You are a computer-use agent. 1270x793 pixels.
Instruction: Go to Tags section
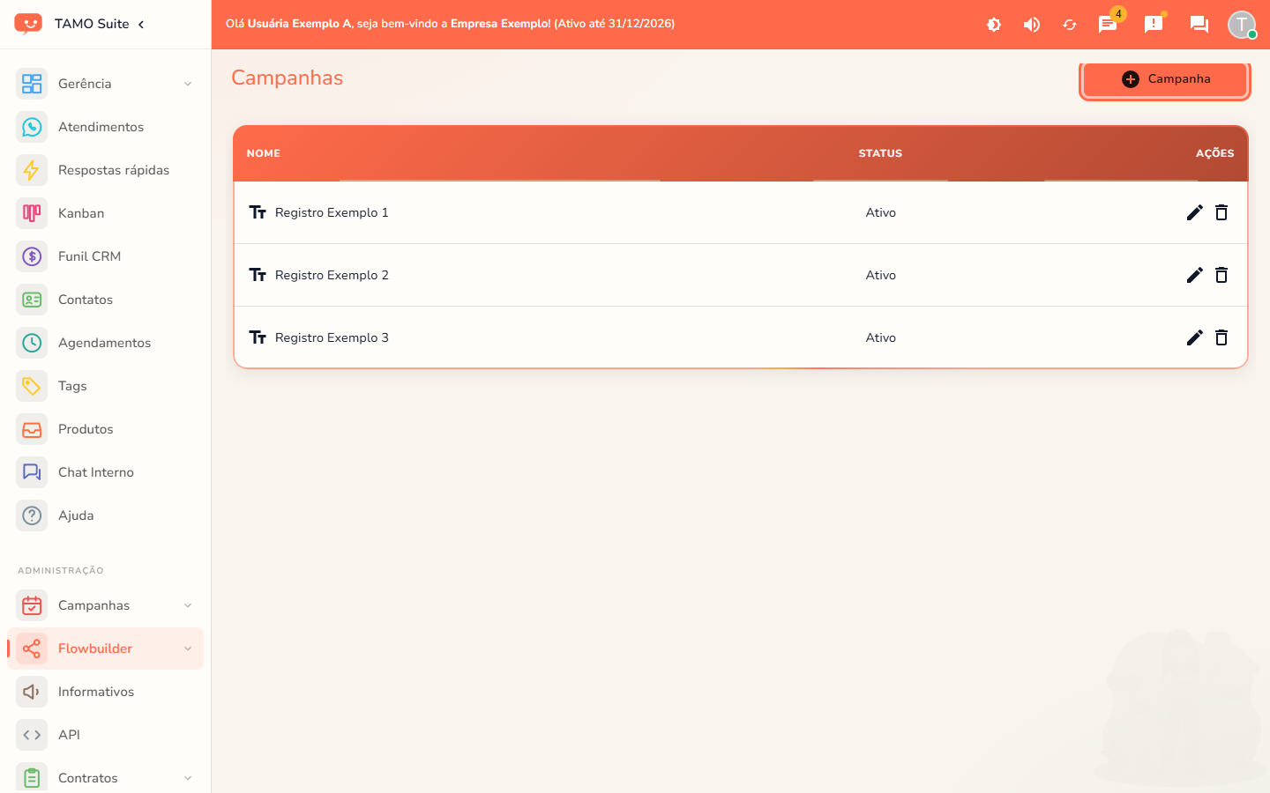click(106, 386)
